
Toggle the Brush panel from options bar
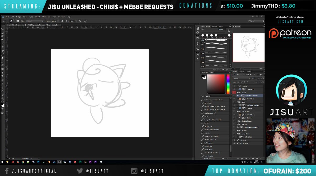(x=18, y=21)
